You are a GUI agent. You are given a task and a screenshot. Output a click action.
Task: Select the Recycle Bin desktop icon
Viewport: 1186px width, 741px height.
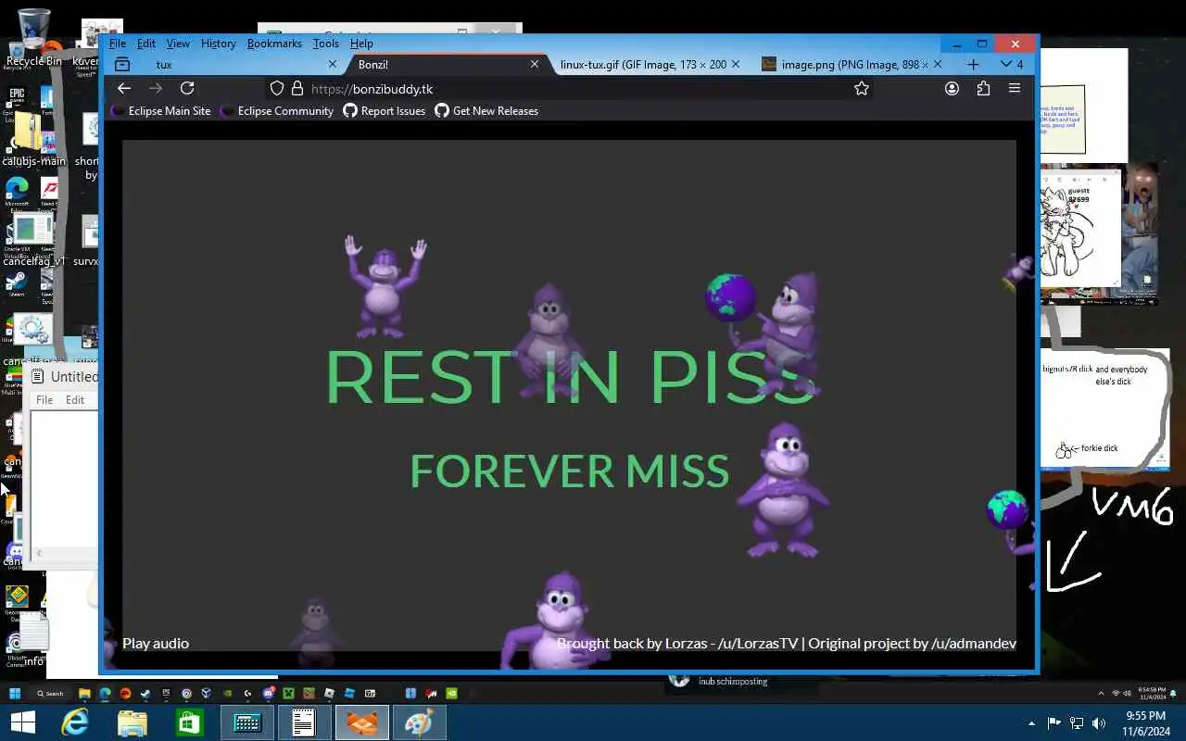(x=32, y=39)
